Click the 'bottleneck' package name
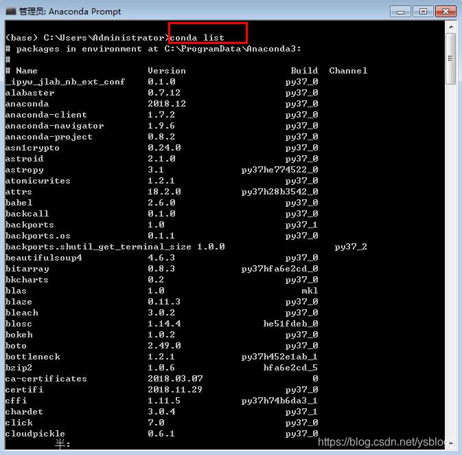 point(32,357)
